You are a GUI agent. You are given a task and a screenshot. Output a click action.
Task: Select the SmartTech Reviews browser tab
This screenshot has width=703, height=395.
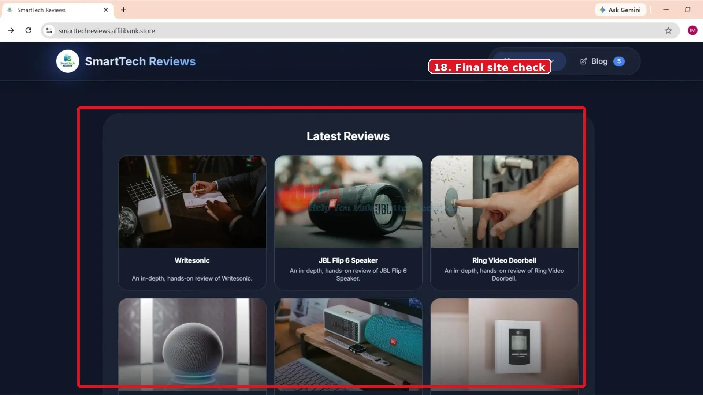(58, 10)
